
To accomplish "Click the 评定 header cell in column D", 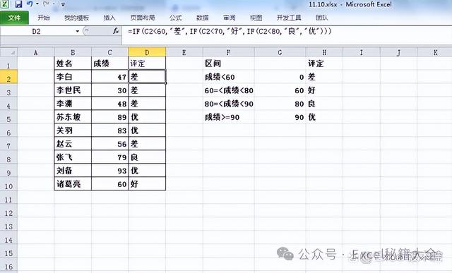I will pyautogui.click(x=147, y=63).
